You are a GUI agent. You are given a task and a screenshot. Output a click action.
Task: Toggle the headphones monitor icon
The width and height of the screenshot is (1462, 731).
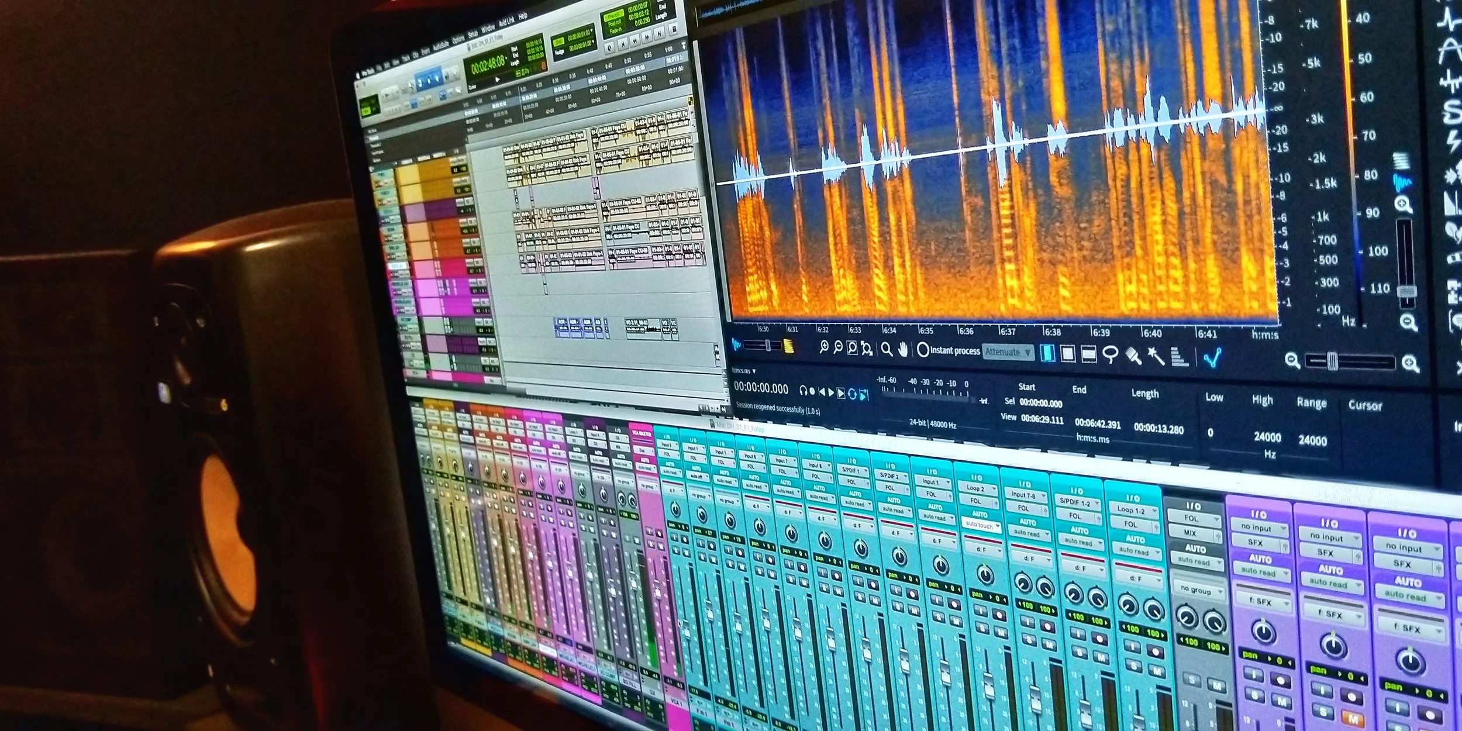coord(804,391)
